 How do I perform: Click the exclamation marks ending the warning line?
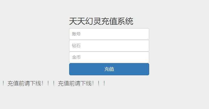99,84
